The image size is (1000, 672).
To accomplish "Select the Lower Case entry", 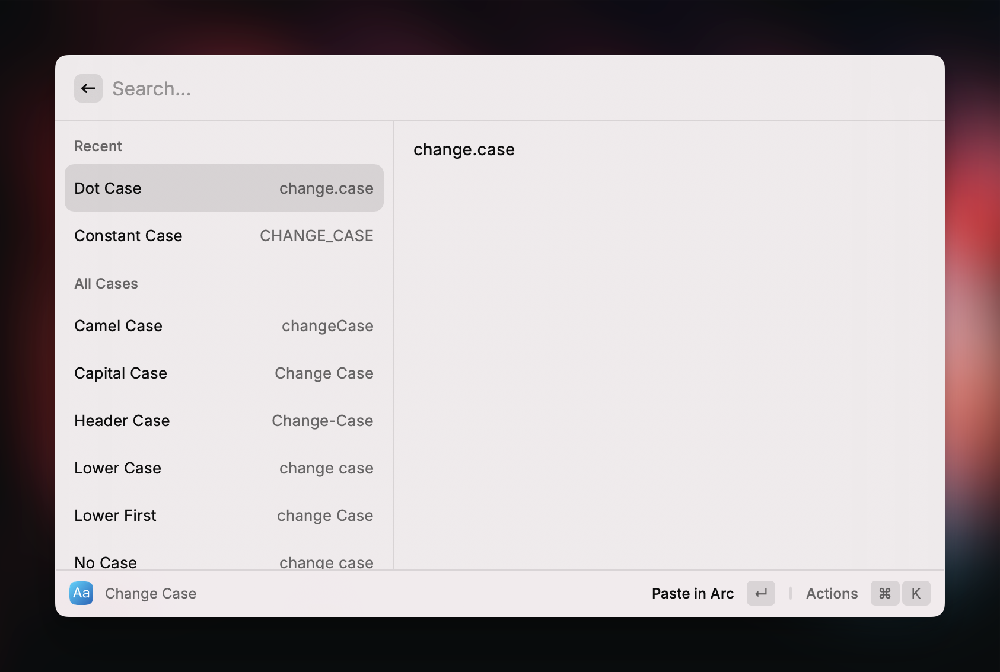I will pyautogui.click(x=224, y=468).
